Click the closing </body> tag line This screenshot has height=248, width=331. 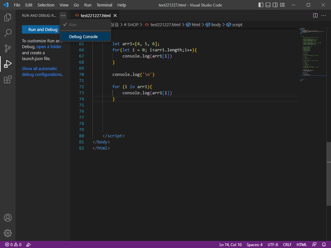click(x=101, y=142)
